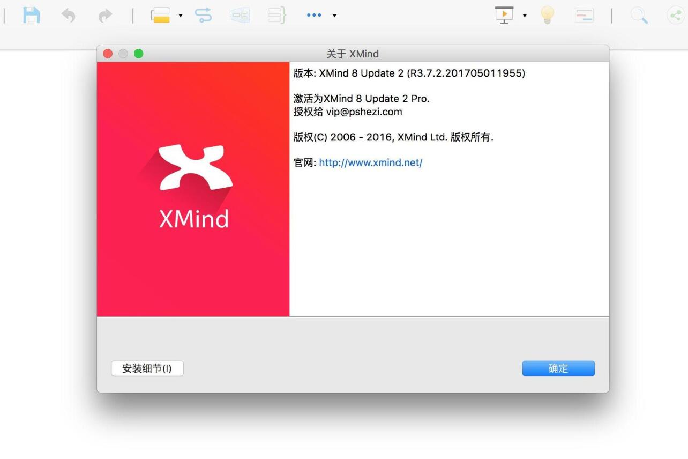
Task: Undo the last action
Action: pos(68,15)
